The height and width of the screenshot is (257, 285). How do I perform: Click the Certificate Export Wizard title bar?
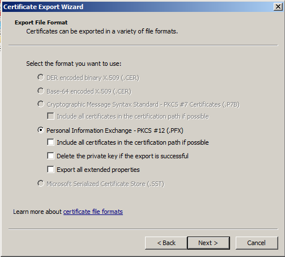coord(138,7)
